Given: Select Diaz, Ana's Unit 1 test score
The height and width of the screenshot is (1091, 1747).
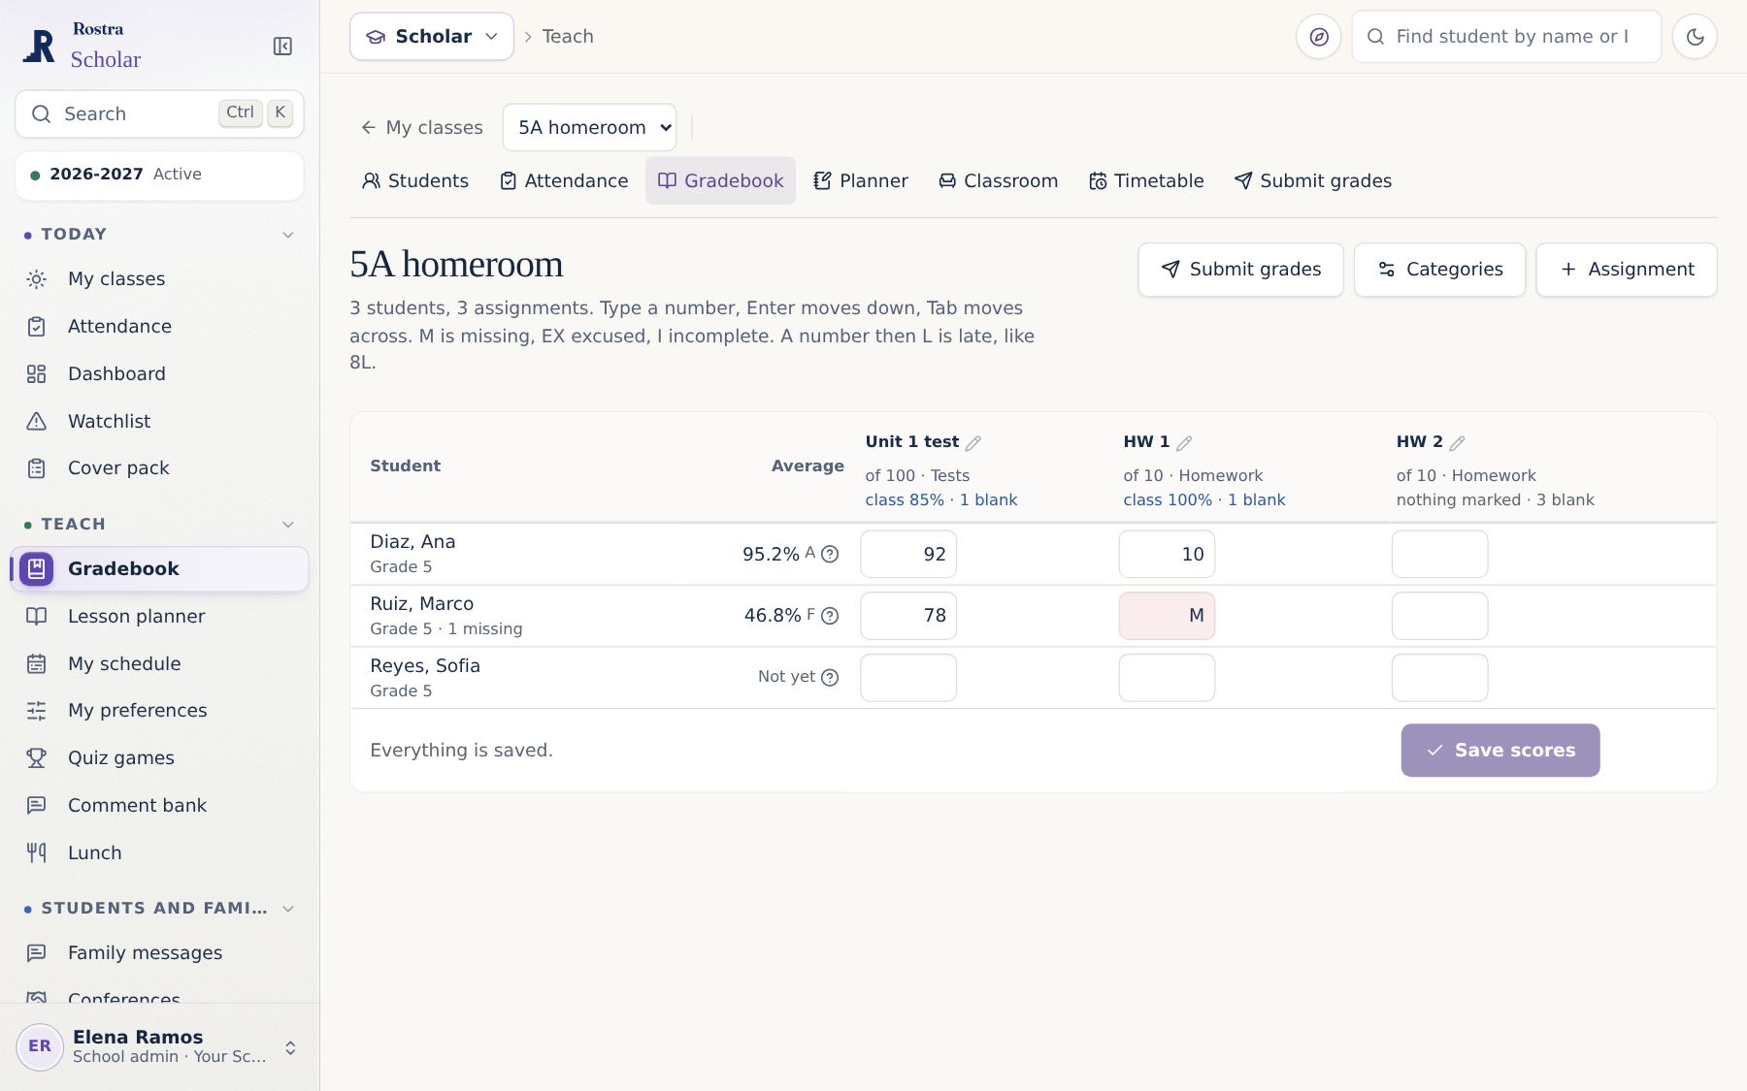Looking at the screenshot, I should 908,554.
